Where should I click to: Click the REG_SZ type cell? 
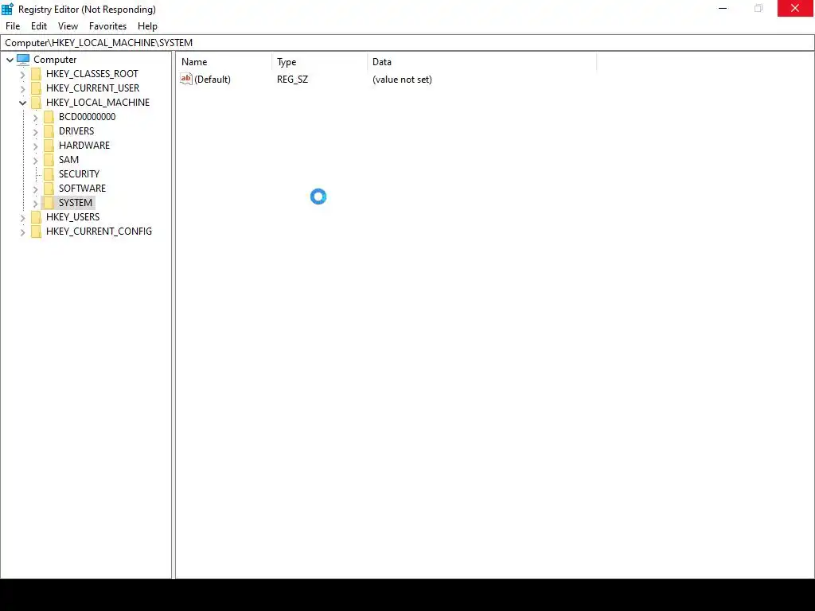(x=292, y=80)
